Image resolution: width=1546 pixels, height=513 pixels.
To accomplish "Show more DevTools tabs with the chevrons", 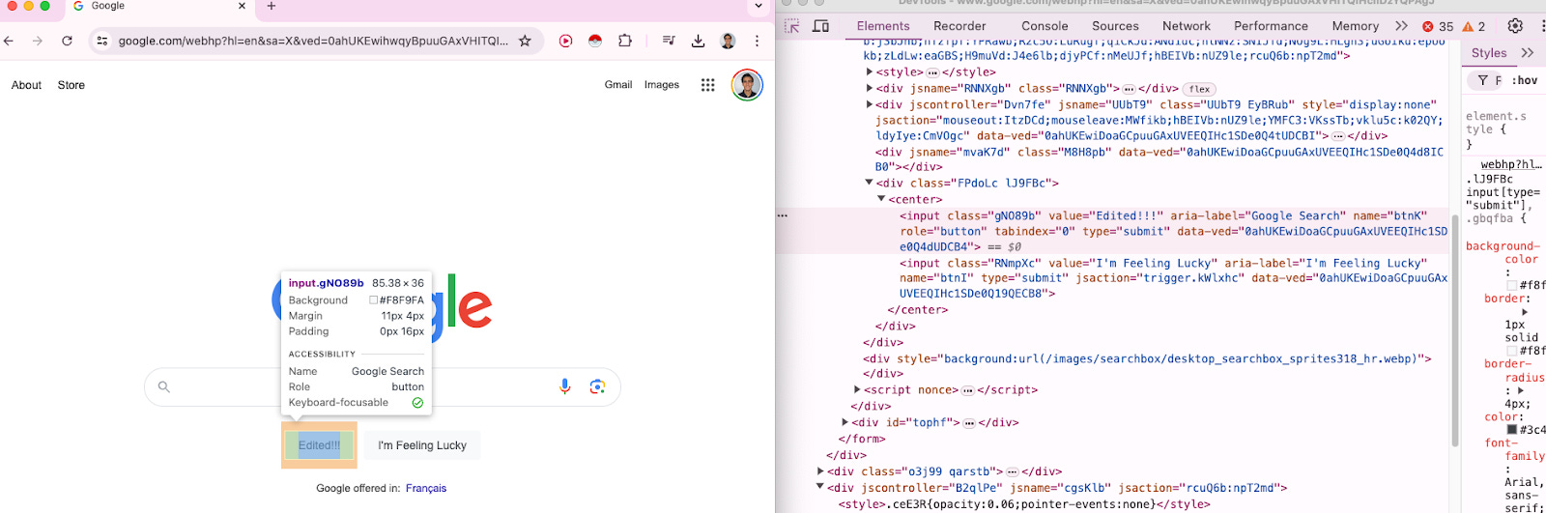I will point(1401,26).
